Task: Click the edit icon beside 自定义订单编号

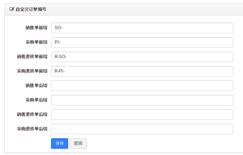Action: (x=12, y=10)
